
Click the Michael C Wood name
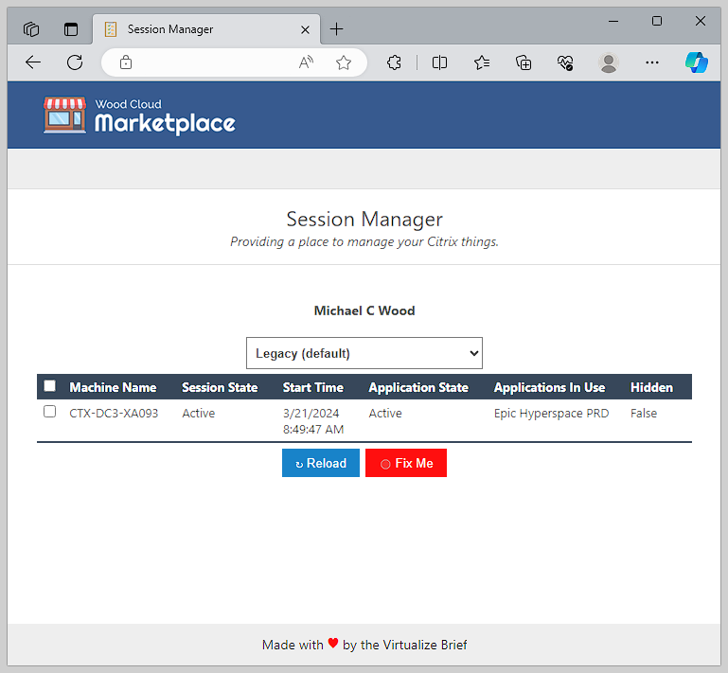pos(364,310)
